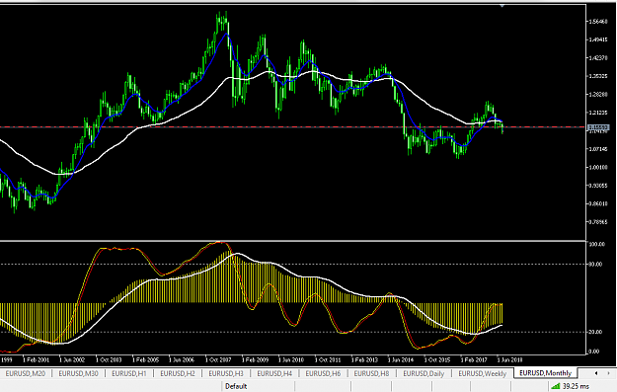
Task: Show the EURUSD,Weekly chart tab
Action: (x=482, y=373)
